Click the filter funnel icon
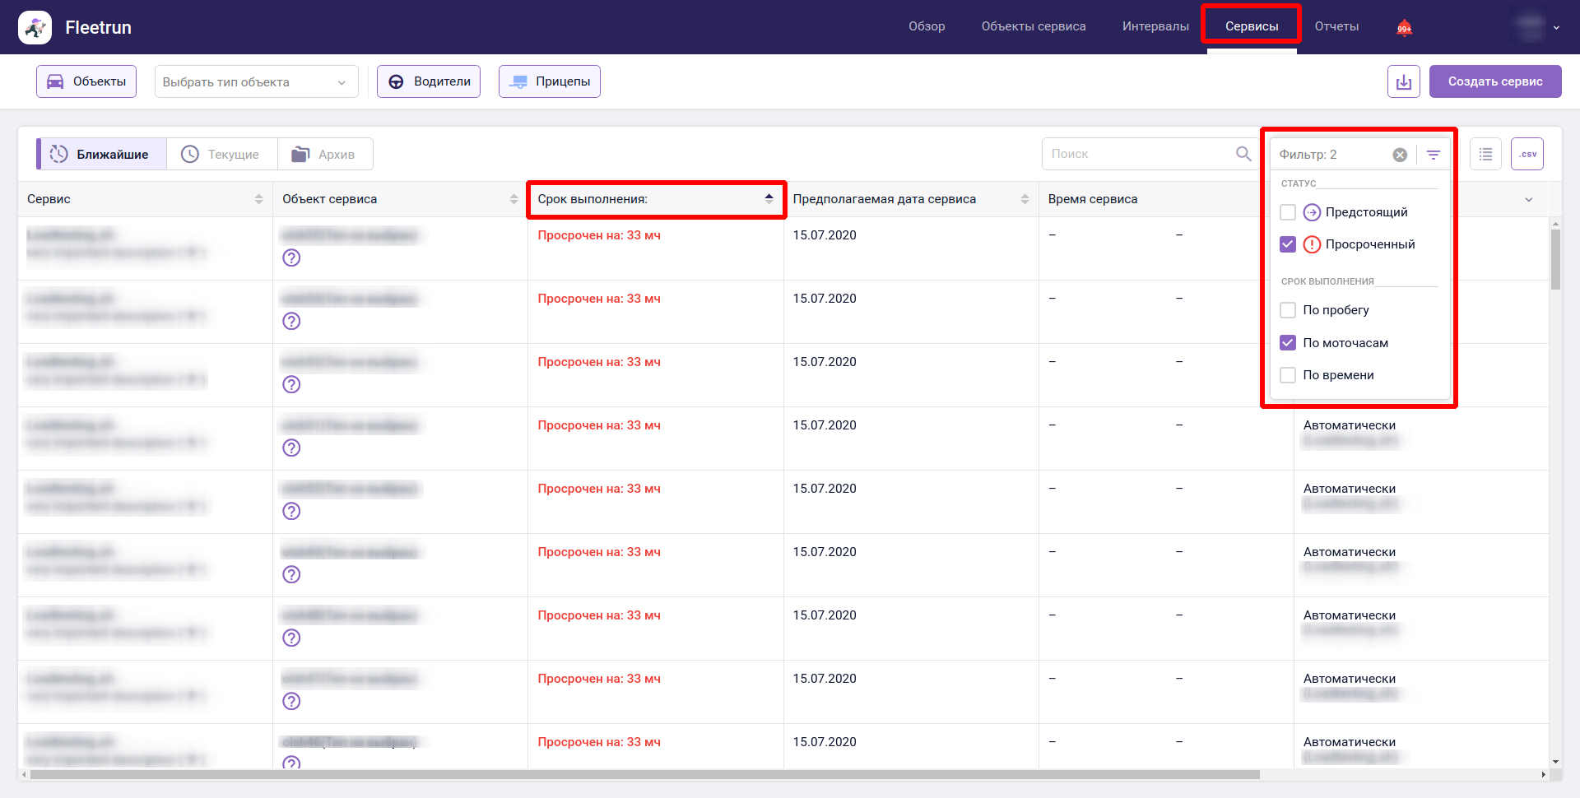Viewport: 1580px width, 798px height. pos(1434,155)
